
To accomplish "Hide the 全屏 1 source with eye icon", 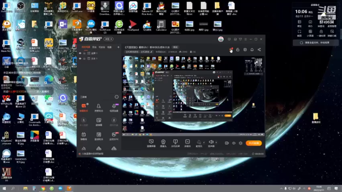I will 80,53.
